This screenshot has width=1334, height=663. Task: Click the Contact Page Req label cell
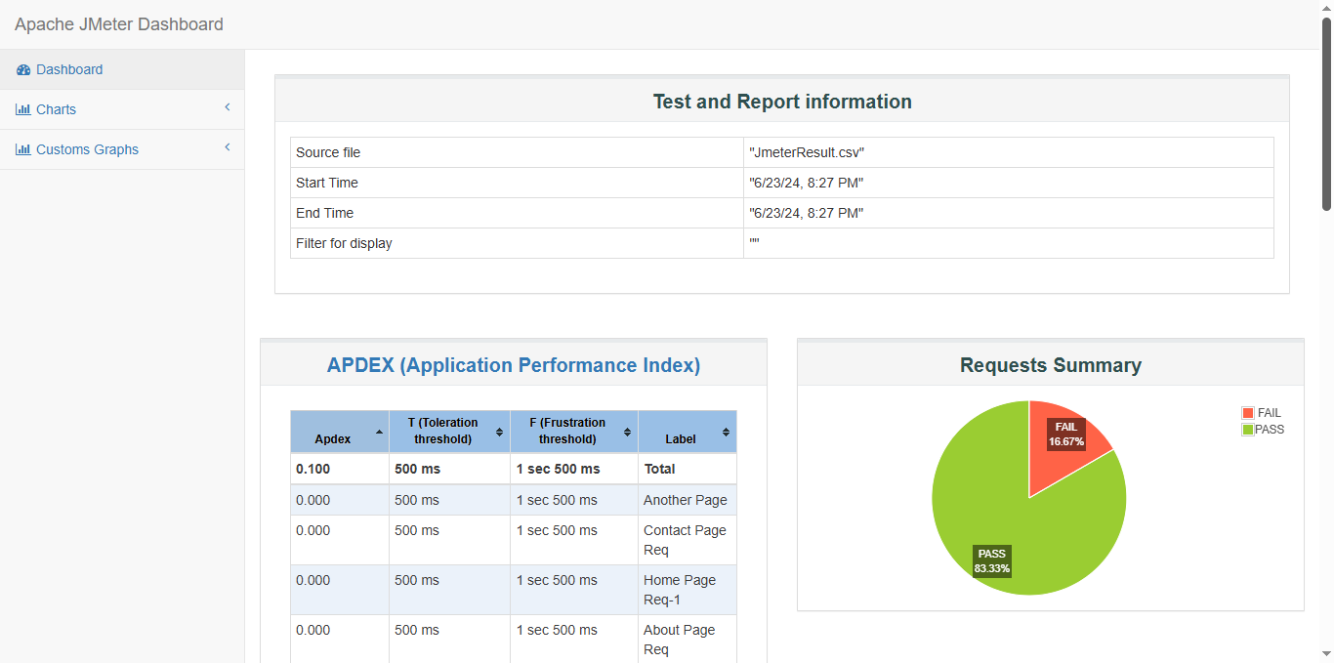(x=688, y=540)
